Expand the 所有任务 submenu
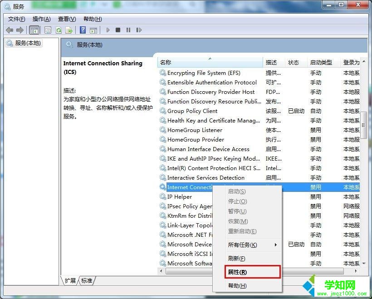 (x=242, y=245)
